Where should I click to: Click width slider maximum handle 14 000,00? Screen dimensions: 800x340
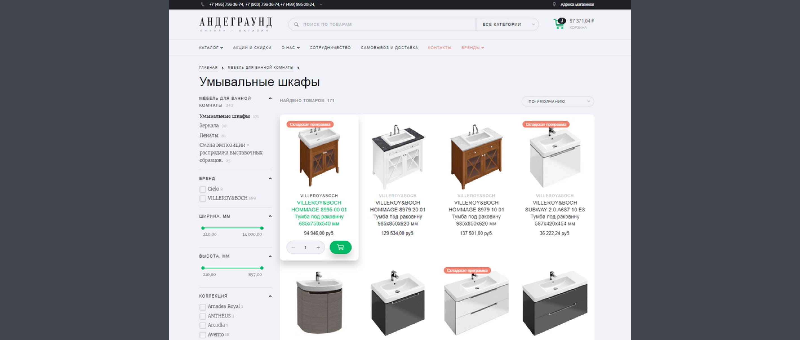pyautogui.click(x=262, y=228)
